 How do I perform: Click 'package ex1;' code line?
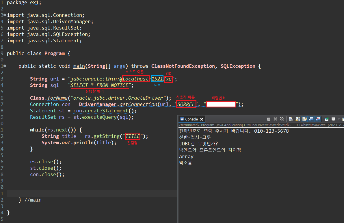[x=24, y=3]
